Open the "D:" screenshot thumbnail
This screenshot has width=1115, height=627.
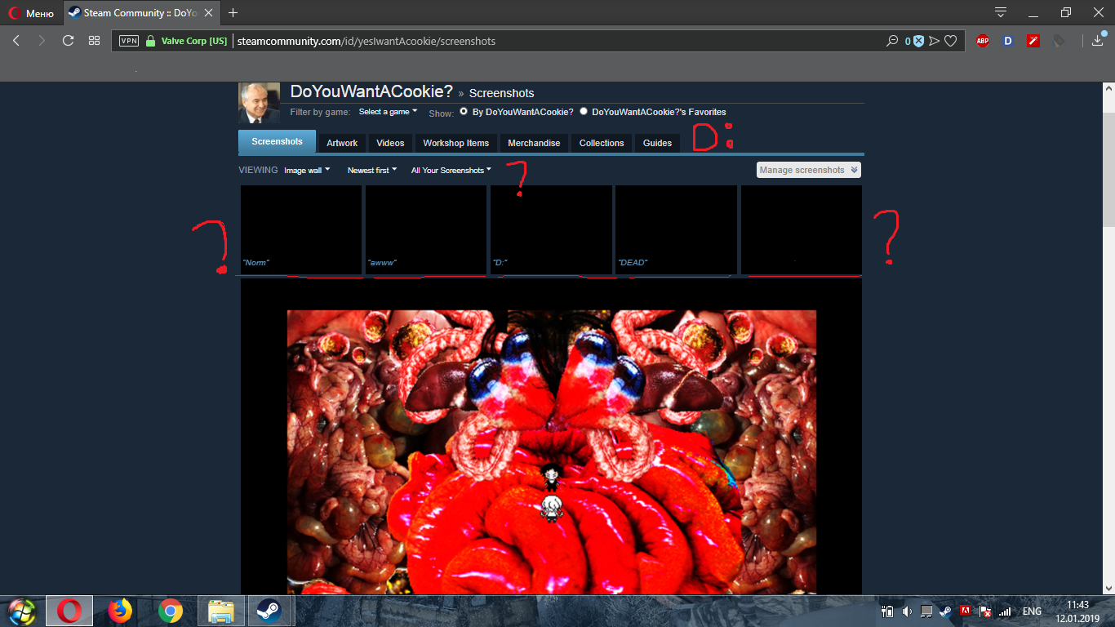tap(551, 229)
